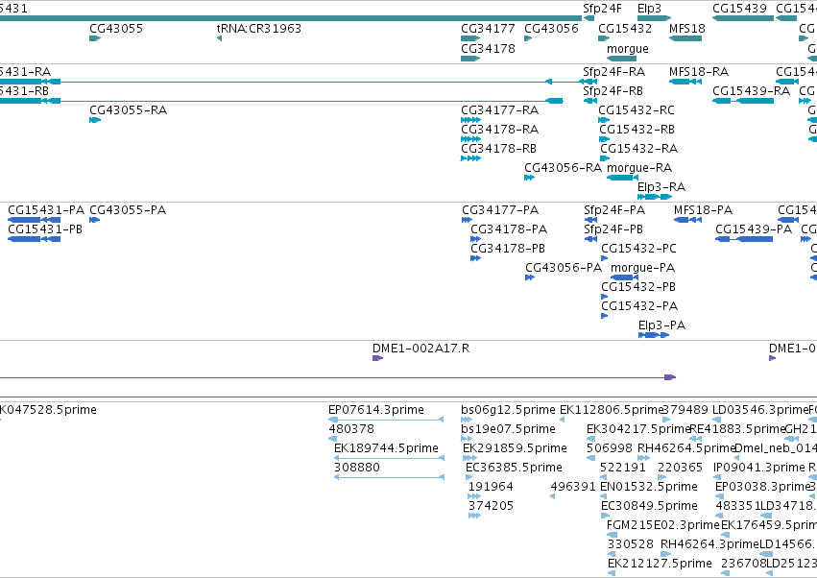Click the CG34178-RB transcript label

coord(498,149)
